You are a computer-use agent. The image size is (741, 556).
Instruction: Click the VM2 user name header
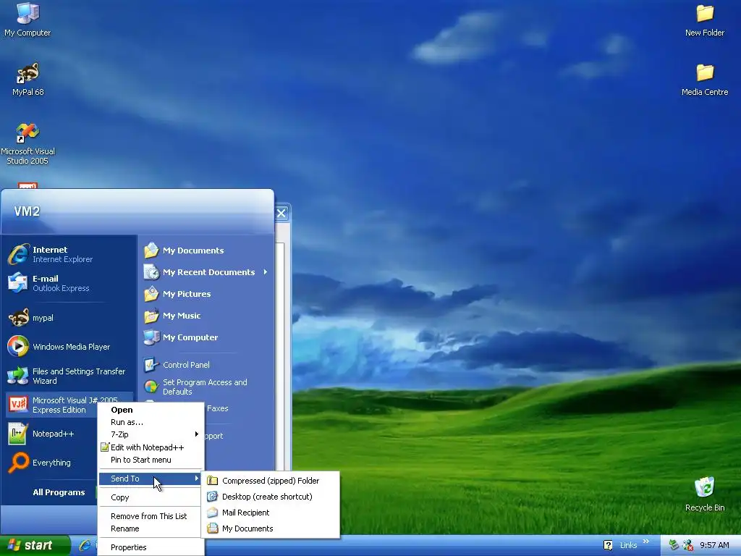(27, 211)
